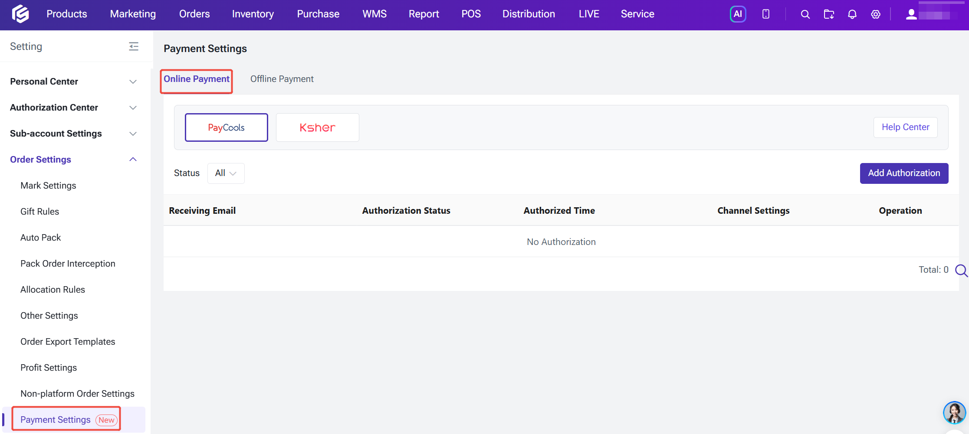The image size is (969, 434).
Task: Click the Add Authorization button
Action: point(904,173)
